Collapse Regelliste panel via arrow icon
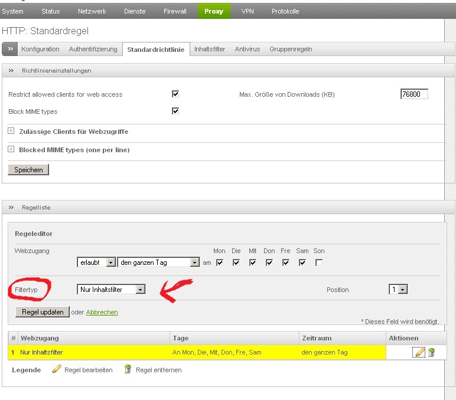Viewport: 456px width, 400px height. (x=11, y=207)
